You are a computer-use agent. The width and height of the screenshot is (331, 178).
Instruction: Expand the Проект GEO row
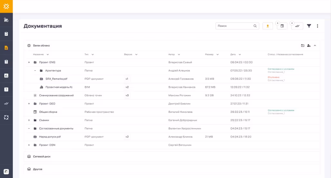coord(29,104)
